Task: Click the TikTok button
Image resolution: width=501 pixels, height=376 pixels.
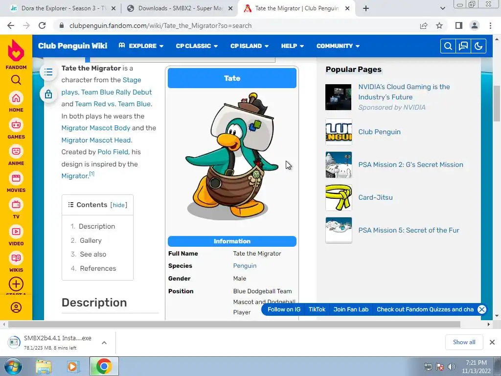Action: (x=317, y=309)
